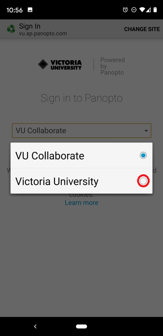Tap the Panopto app logo icon
The height and width of the screenshot is (336, 163).
pyautogui.click(x=11, y=29)
